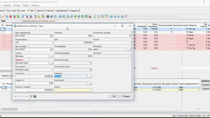This screenshot has width=210, height=118.
Task: Click into the Количество дней field in dialog
Action: click(73, 63)
